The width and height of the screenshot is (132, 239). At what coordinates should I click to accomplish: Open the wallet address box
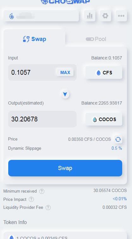point(41,16)
